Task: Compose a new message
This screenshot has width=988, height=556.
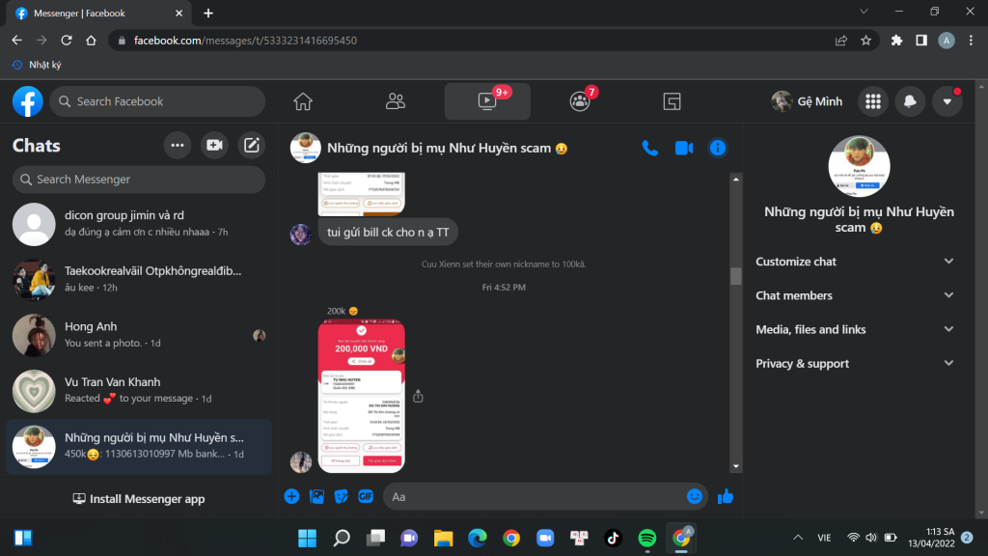Action: click(x=252, y=146)
